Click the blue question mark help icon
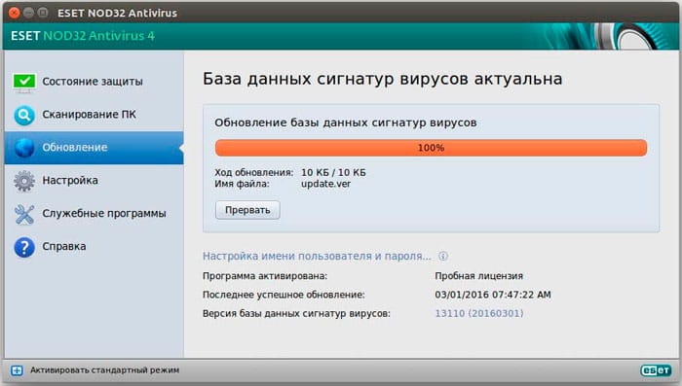The height and width of the screenshot is (386, 682). (24, 248)
